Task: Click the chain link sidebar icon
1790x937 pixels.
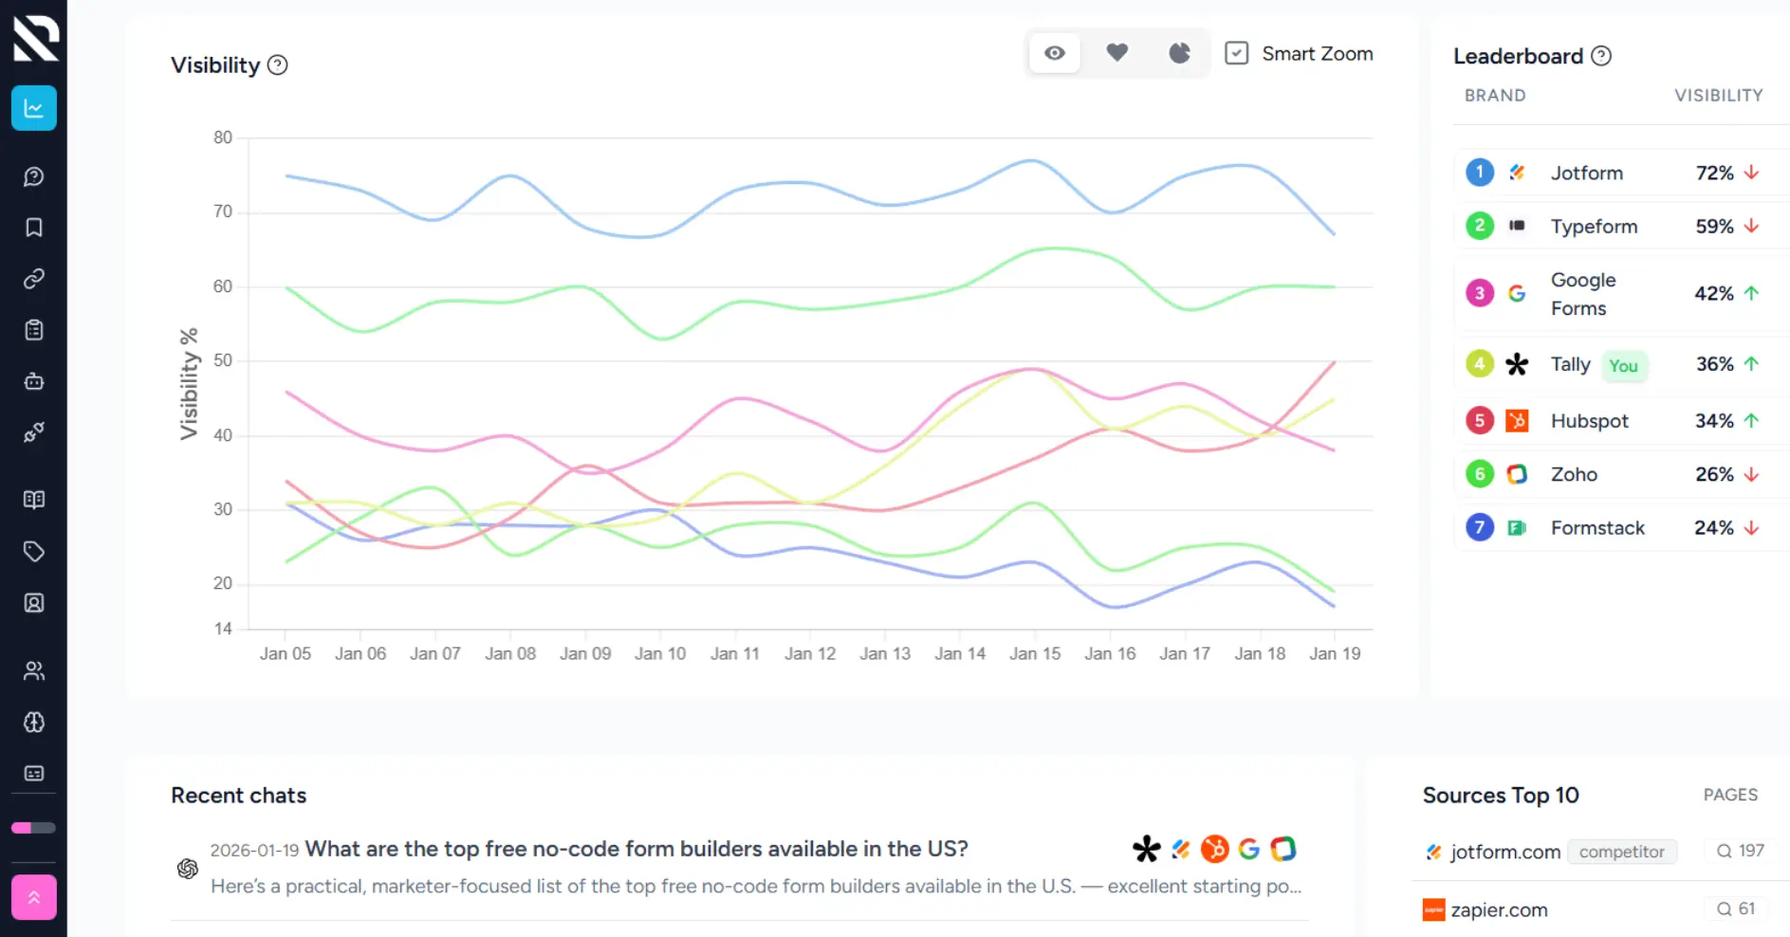Action: point(33,279)
